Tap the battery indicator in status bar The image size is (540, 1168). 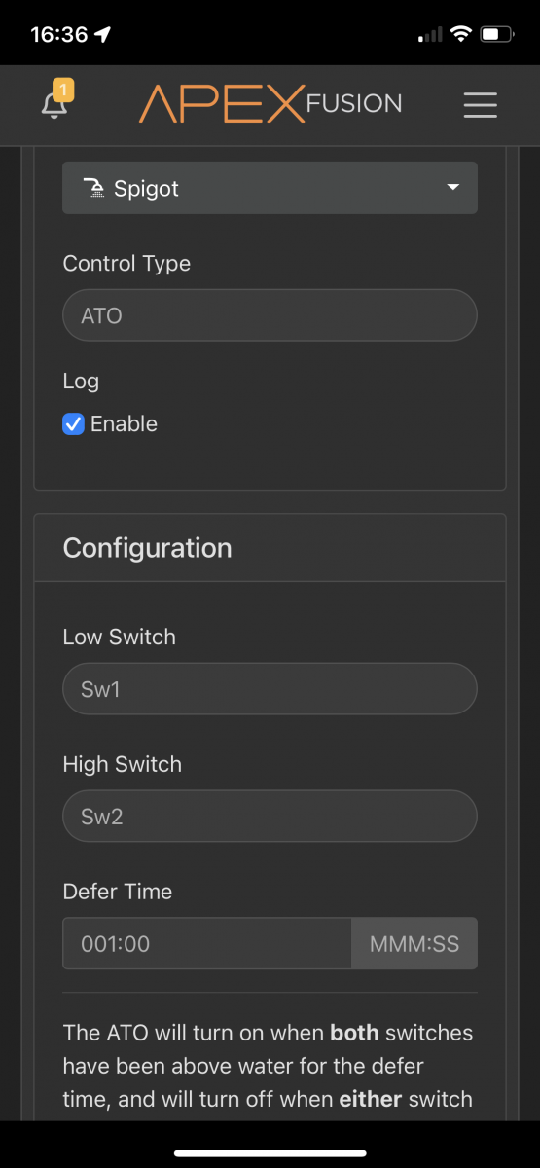497,35
